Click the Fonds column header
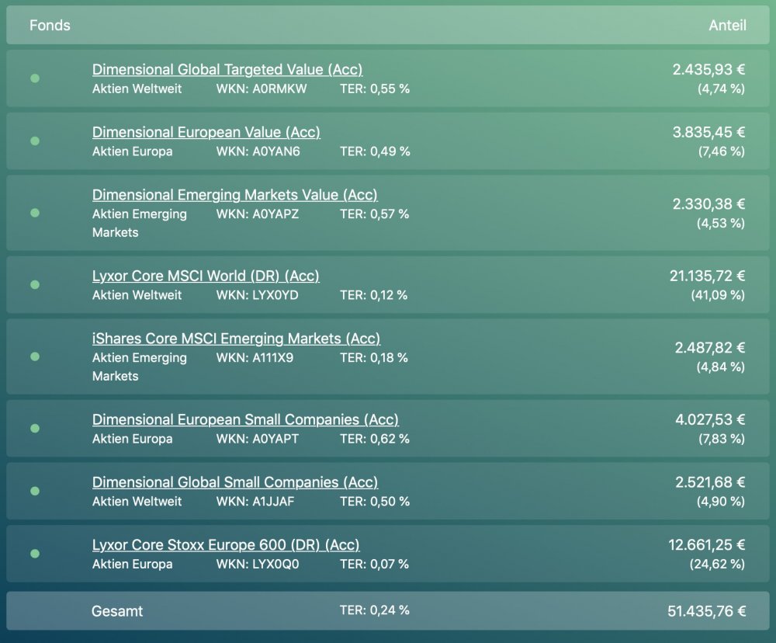Viewport: 776px width, 643px height. click(50, 26)
